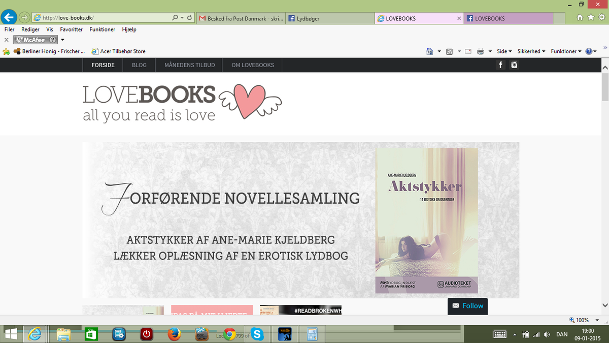Expand command bar overflow chevron
Viewport: 609px width, 343px height.
pyautogui.click(x=605, y=47)
